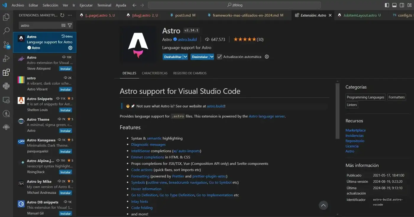Toggle the primary side bar layout icon
Viewport: 414px width, 217px height.
(387, 5)
